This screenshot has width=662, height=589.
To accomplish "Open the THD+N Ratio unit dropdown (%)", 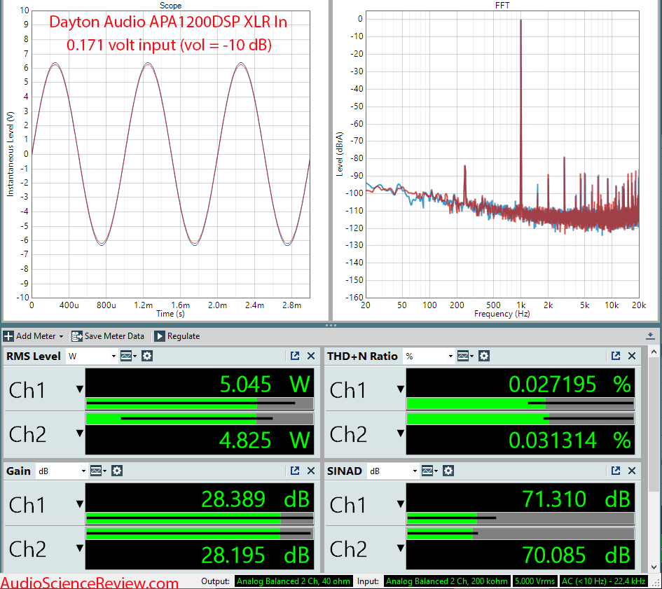I will (x=429, y=356).
